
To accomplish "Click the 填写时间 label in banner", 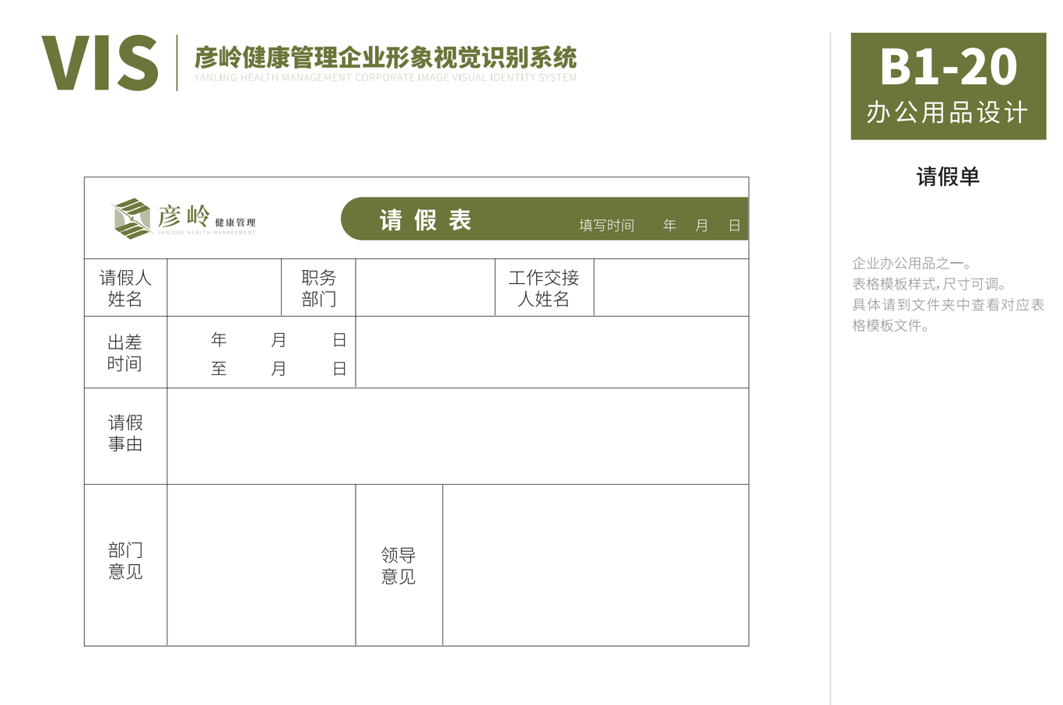I will click(607, 226).
